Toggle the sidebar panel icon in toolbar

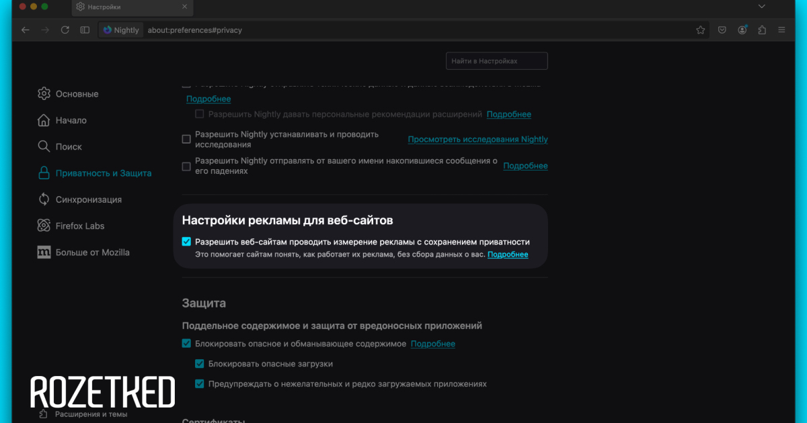click(x=85, y=30)
